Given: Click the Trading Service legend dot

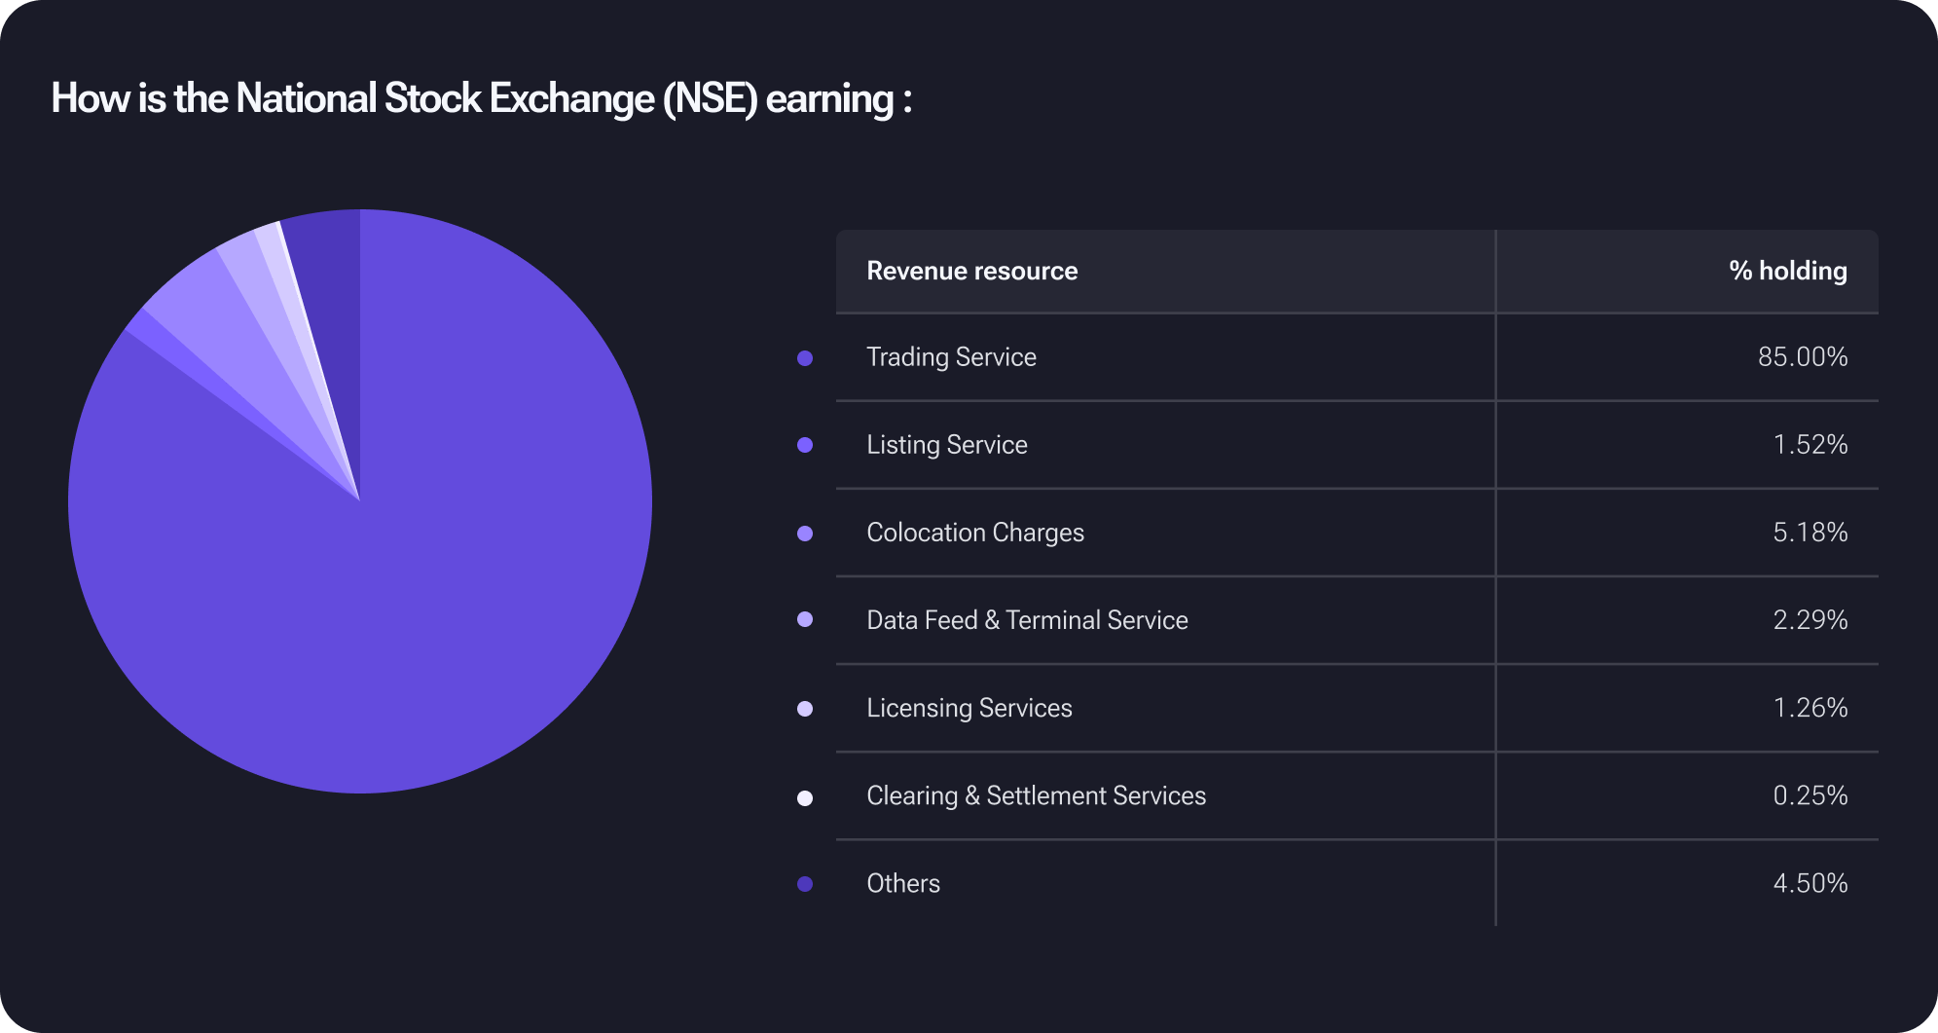Looking at the screenshot, I should (805, 358).
